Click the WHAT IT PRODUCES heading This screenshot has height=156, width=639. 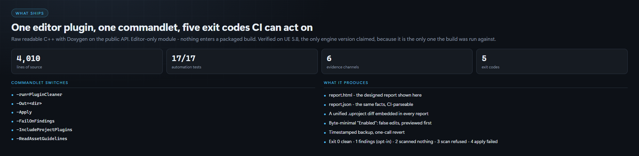pos(346,83)
